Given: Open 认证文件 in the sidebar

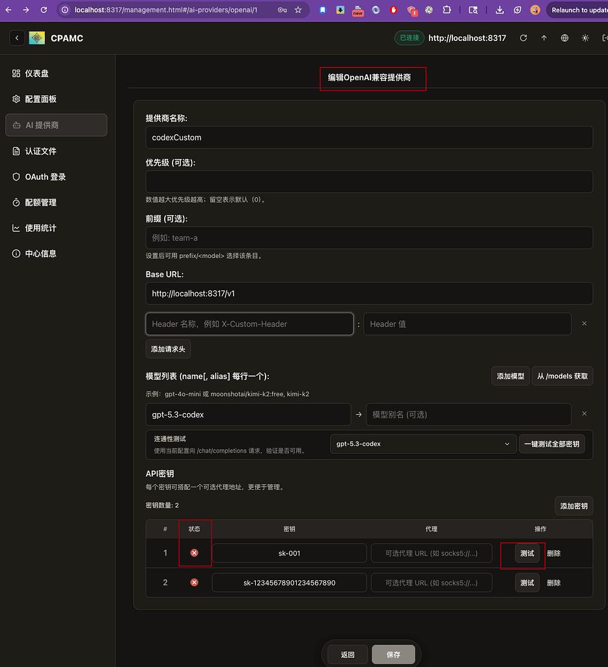Looking at the screenshot, I should (x=56, y=151).
